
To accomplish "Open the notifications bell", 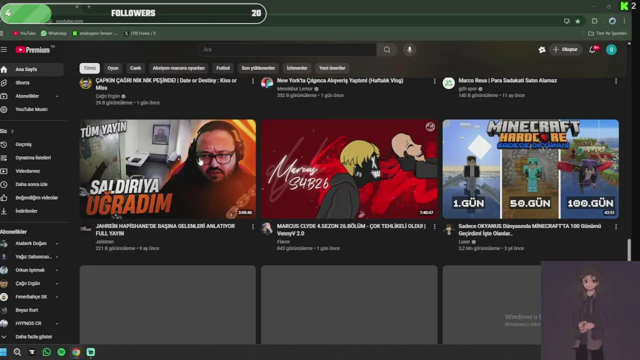I will (592, 49).
